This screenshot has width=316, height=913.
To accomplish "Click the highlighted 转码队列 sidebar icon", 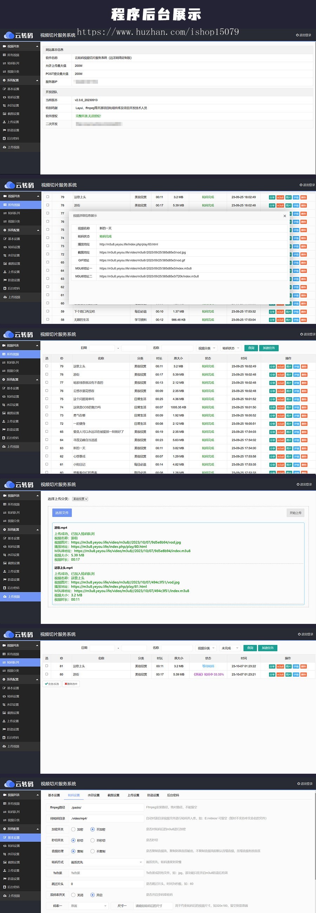I will [4, 662].
